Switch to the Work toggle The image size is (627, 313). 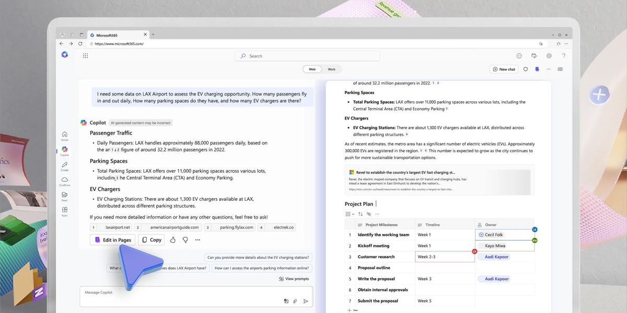[332, 69]
